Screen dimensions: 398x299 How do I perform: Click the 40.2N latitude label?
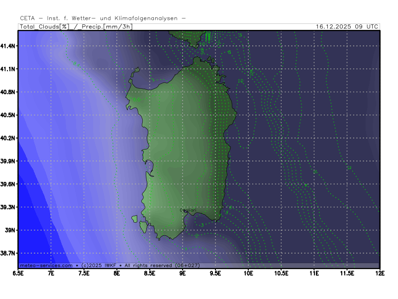coord(8,138)
